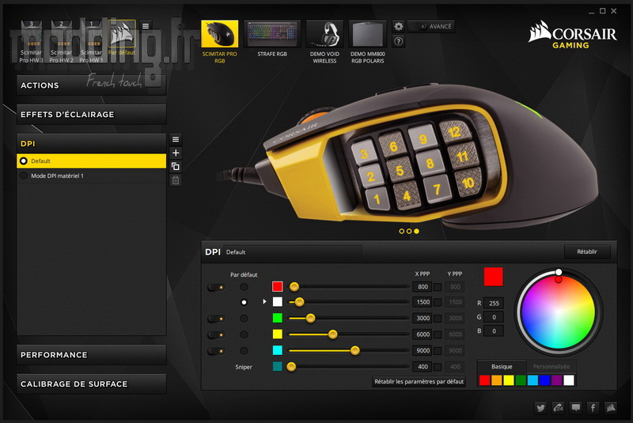The image size is (633, 423).
Task: Switch to the Basique color tab
Action: pyautogui.click(x=502, y=367)
